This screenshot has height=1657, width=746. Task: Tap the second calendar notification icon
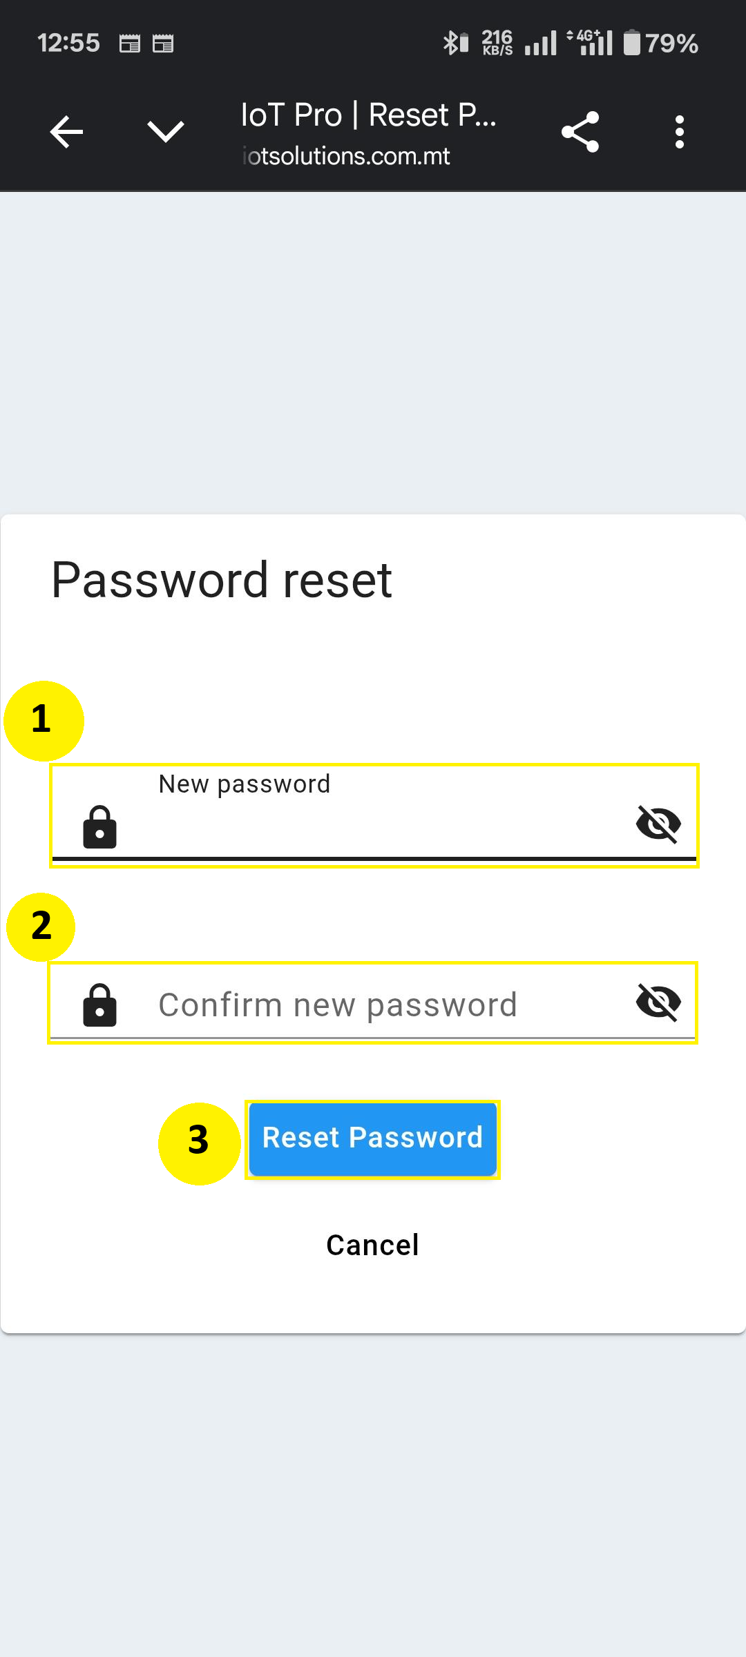pyautogui.click(x=163, y=43)
